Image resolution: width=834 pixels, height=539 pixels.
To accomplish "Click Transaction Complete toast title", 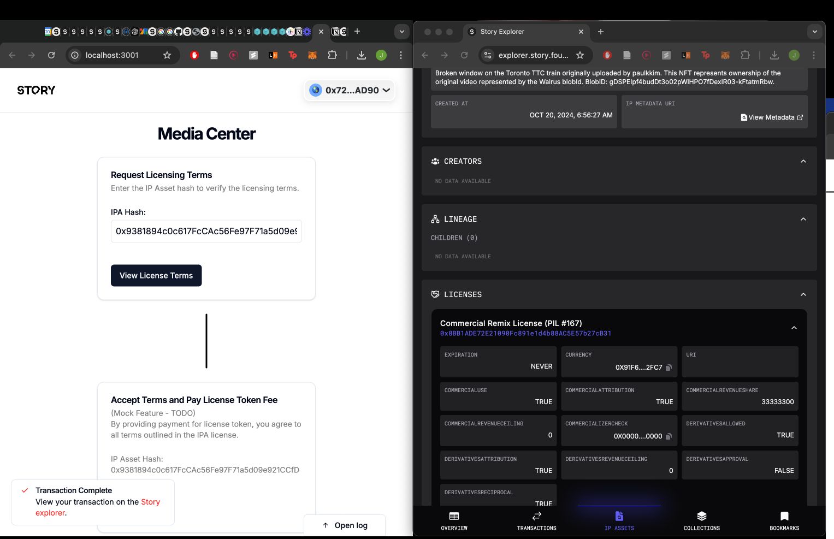I will pos(74,490).
